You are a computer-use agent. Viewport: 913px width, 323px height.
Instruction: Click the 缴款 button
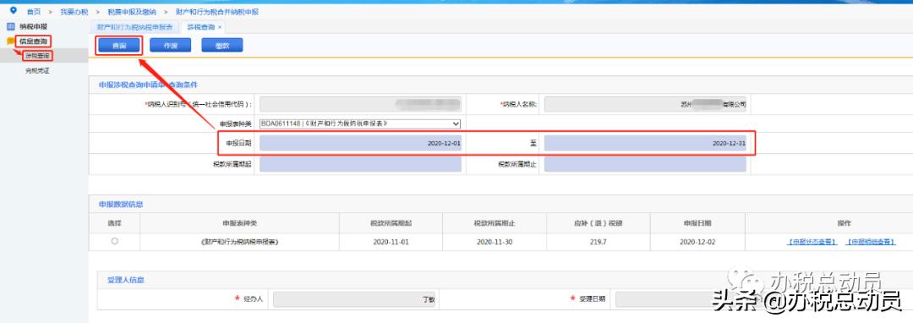222,46
